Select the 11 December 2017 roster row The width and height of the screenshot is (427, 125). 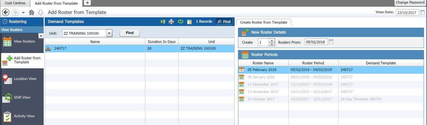(331, 84)
